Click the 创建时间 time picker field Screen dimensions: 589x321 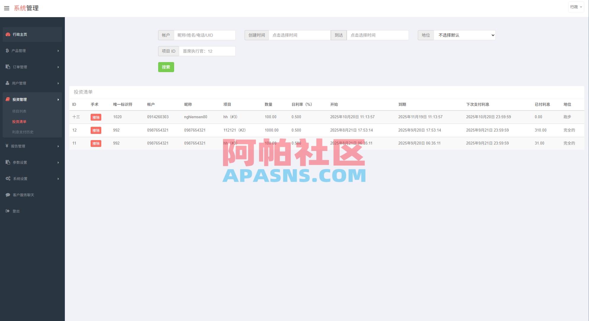[300, 35]
